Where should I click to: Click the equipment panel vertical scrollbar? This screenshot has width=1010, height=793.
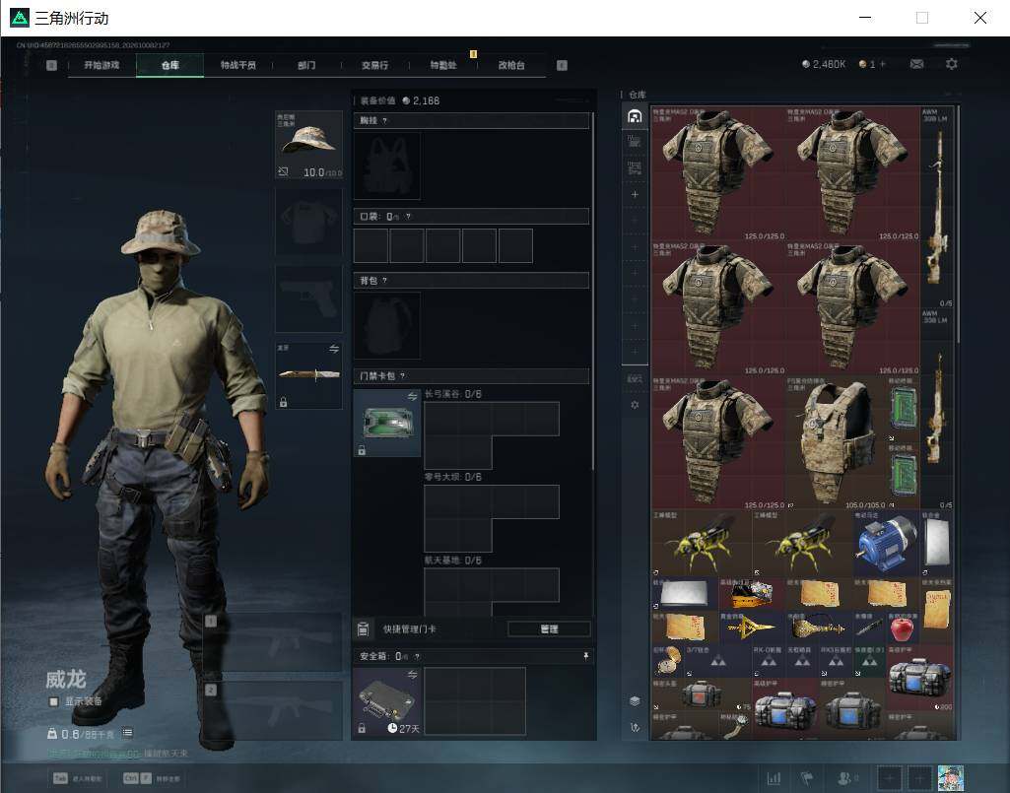point(592,292)
